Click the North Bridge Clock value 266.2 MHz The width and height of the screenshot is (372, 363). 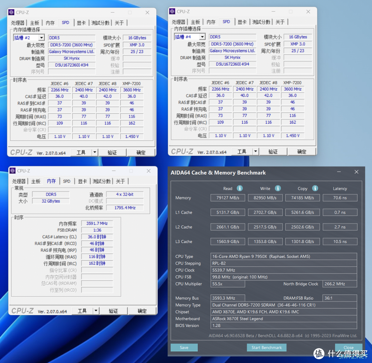tap(340, 284)
